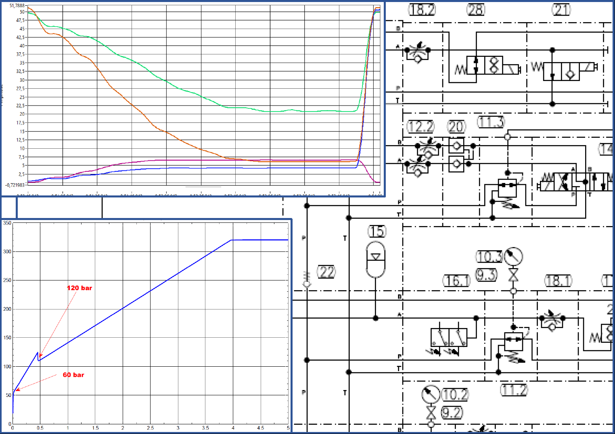615x434 pixels.
Task: Click the red '120 bar' annotation
Action: [79, 288]
